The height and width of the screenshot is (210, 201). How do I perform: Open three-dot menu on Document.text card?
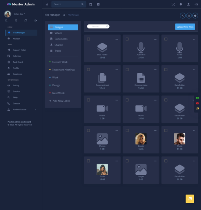(x=117, y=70)
